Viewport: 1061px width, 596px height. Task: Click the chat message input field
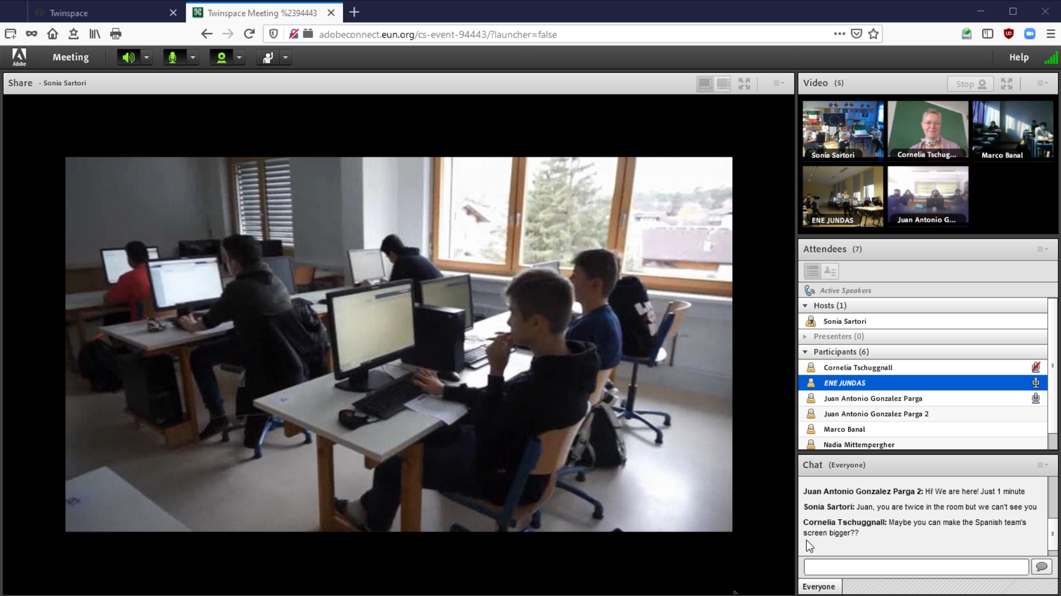coord(916,567)
